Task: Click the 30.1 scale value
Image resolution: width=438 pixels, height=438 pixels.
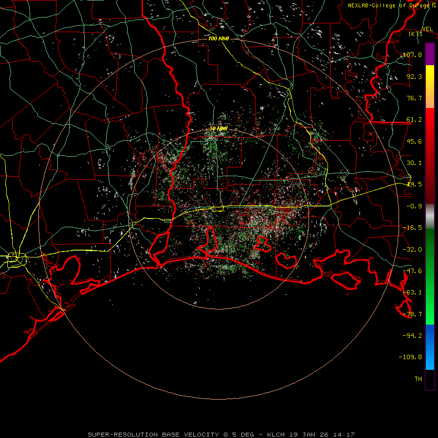Action: click(414, 163)
